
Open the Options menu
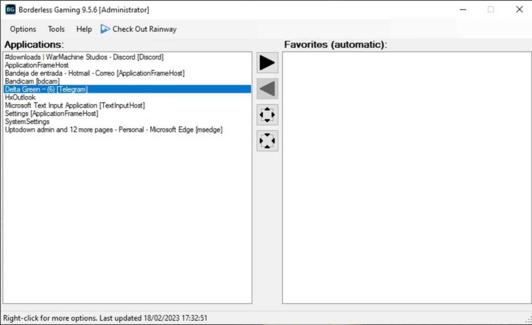click(23, 29)
